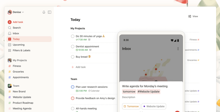This screenshot has height=112, width=220.
Task: Click the Description field in task popup
Action: 129,97
